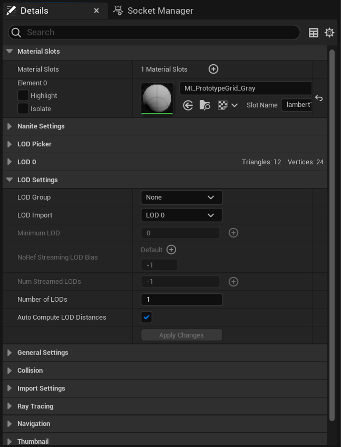The image size is (341, 447).
Task: Expand the LOD Picker section
Action: pos(9,144)
